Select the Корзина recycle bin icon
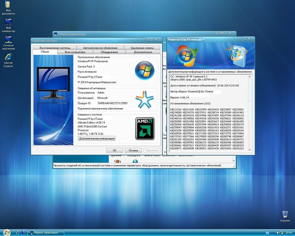This screenshot has width=295, height=236. click(285, 216)
